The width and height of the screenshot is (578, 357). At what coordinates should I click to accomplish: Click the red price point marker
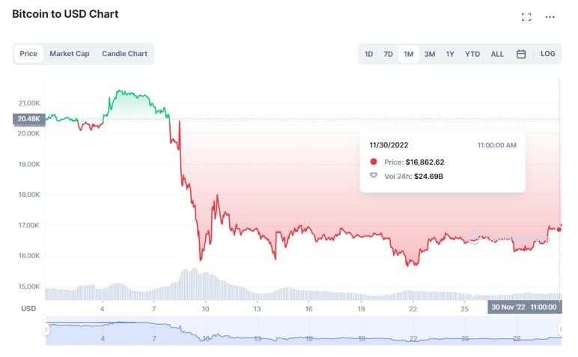pyautogui.click(x=560, y=229)
